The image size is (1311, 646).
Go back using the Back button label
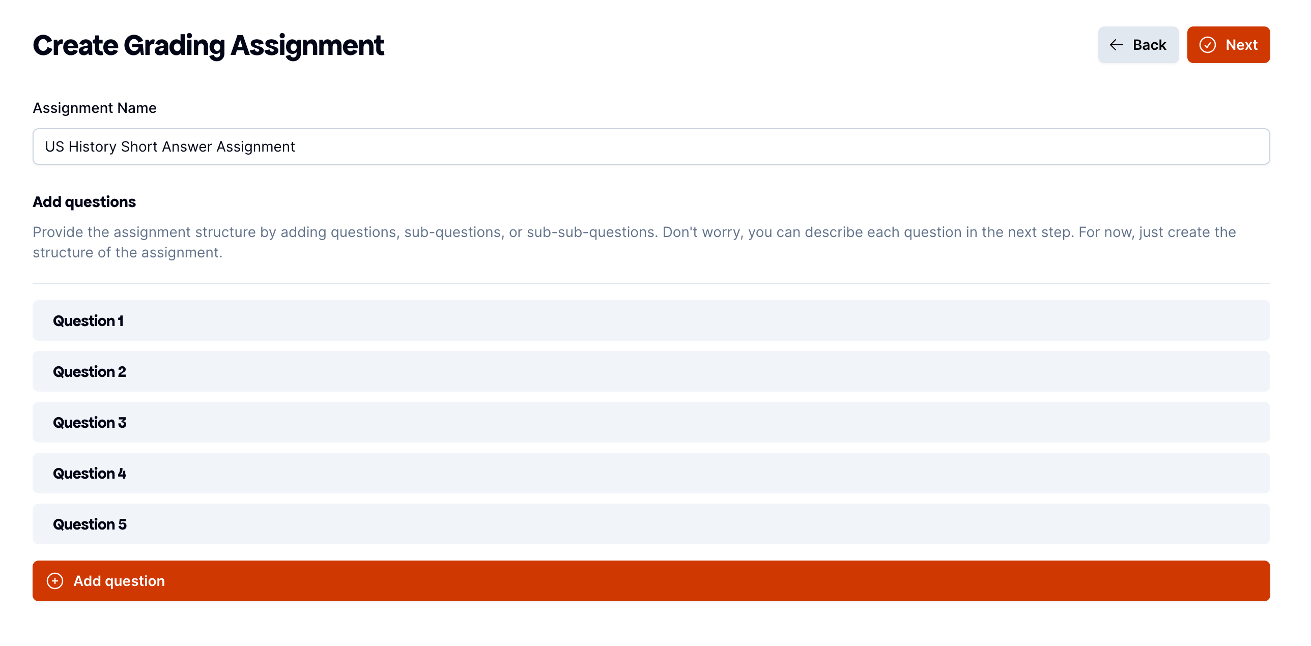pos(1149,45)
